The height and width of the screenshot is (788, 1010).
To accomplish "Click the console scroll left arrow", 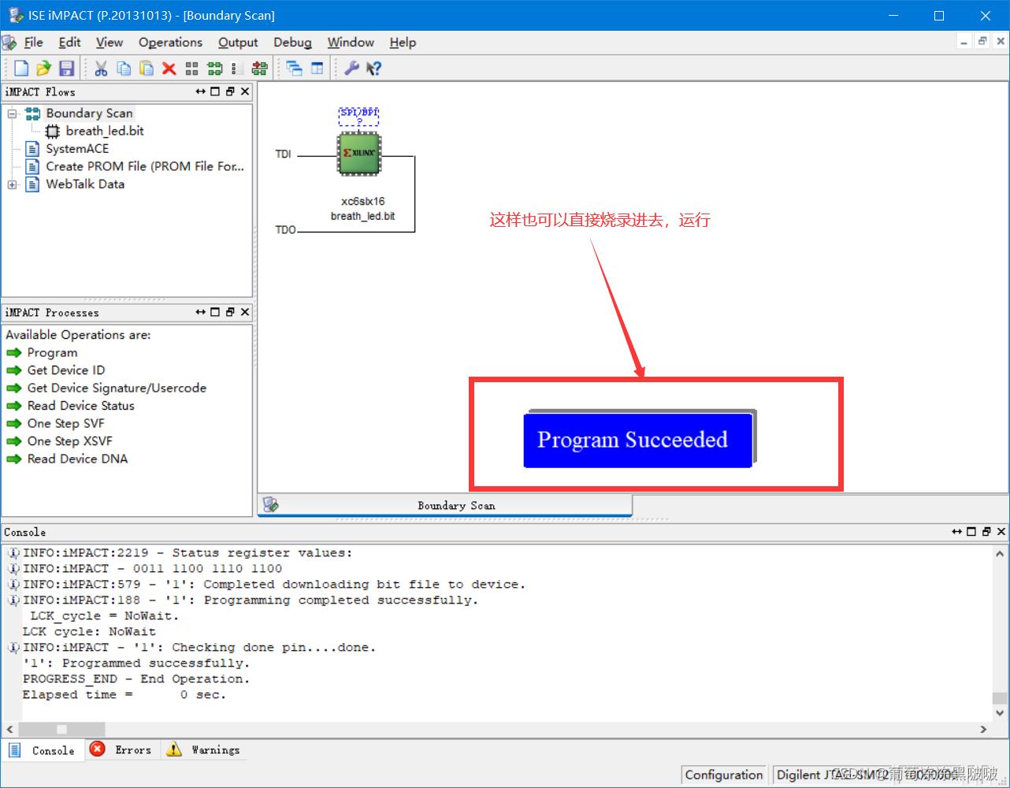I will [10, 730].
